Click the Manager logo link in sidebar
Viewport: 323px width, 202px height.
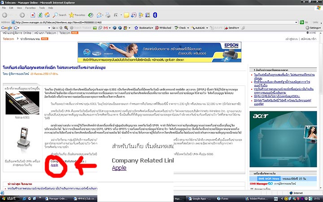[x=261, y=184]
